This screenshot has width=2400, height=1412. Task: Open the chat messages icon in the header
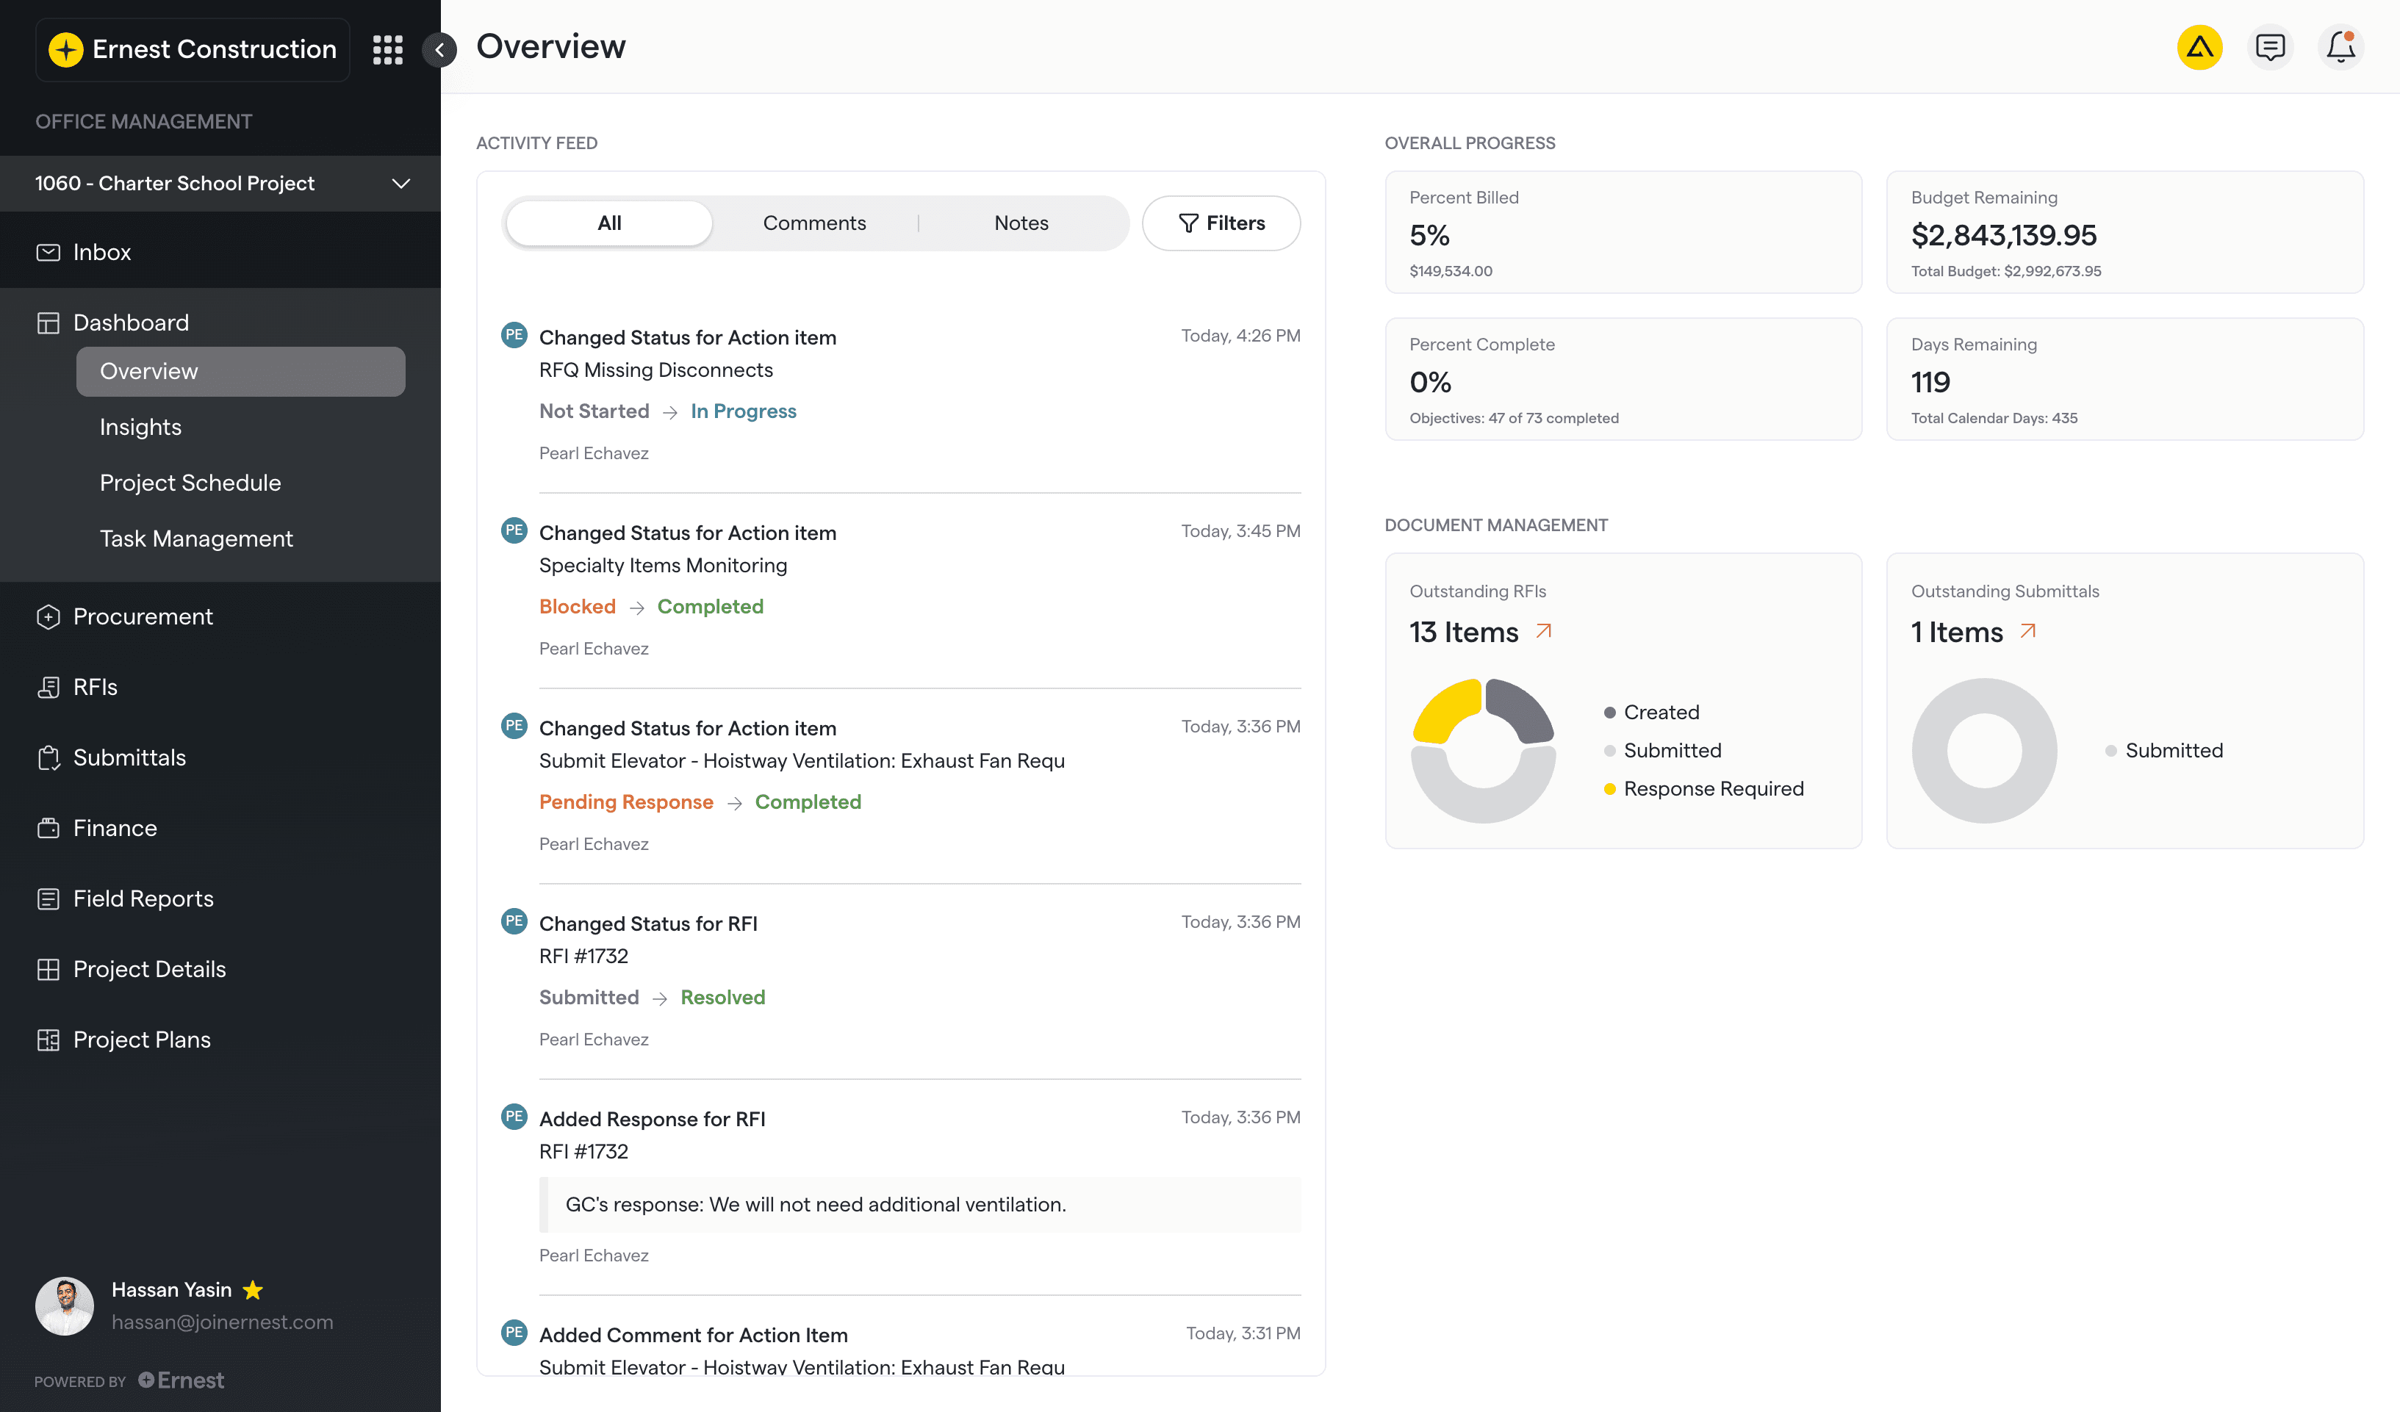pyautogui.click(x=2271, y=47)
